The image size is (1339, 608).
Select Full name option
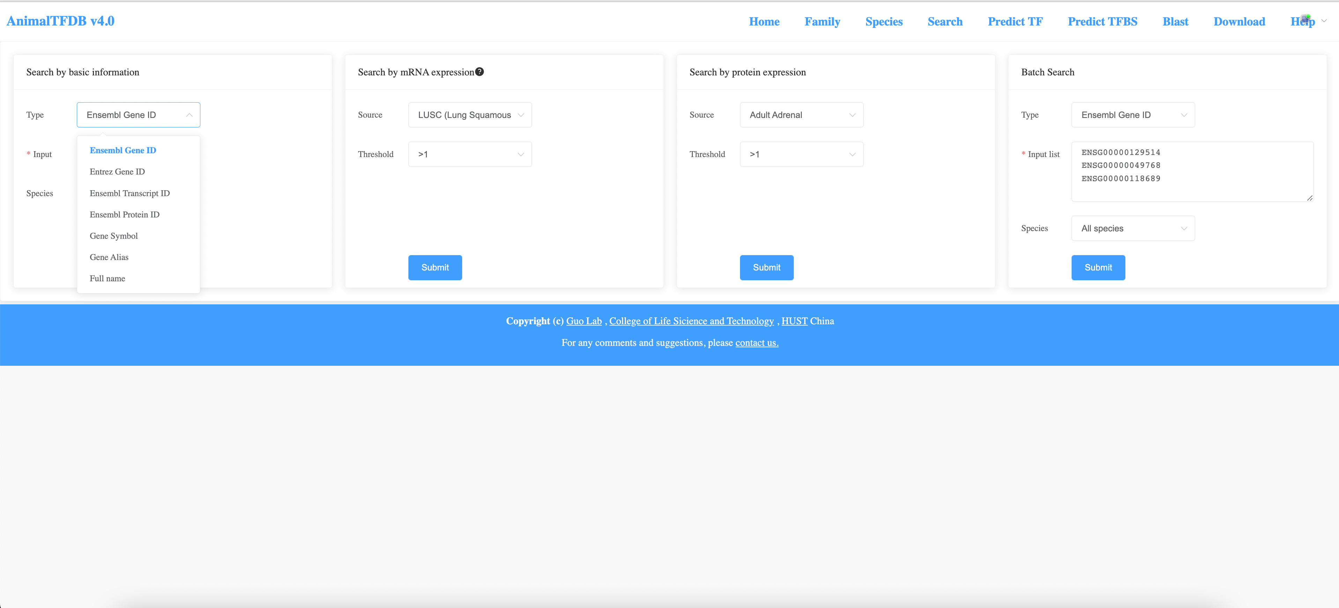108,279
